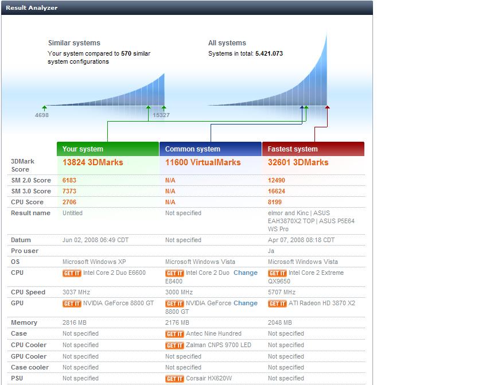
Task: Click the Ja value in Pro user row
Action: point(271,251)
